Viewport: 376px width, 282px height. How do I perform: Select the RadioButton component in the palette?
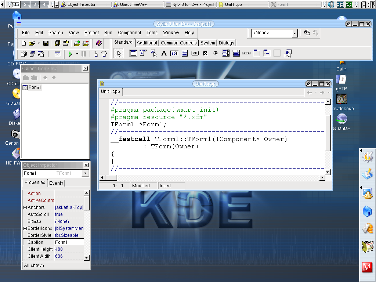(x=215, y=53)
